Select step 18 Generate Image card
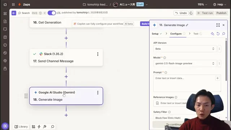Viewport: 231px width, 130px height. pyautogui.click(x=66, y=96)
